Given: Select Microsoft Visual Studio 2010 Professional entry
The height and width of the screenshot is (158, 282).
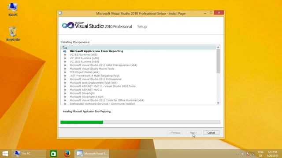Looking at the screenshot, I should pyautogui.click(x=96, y=79).
